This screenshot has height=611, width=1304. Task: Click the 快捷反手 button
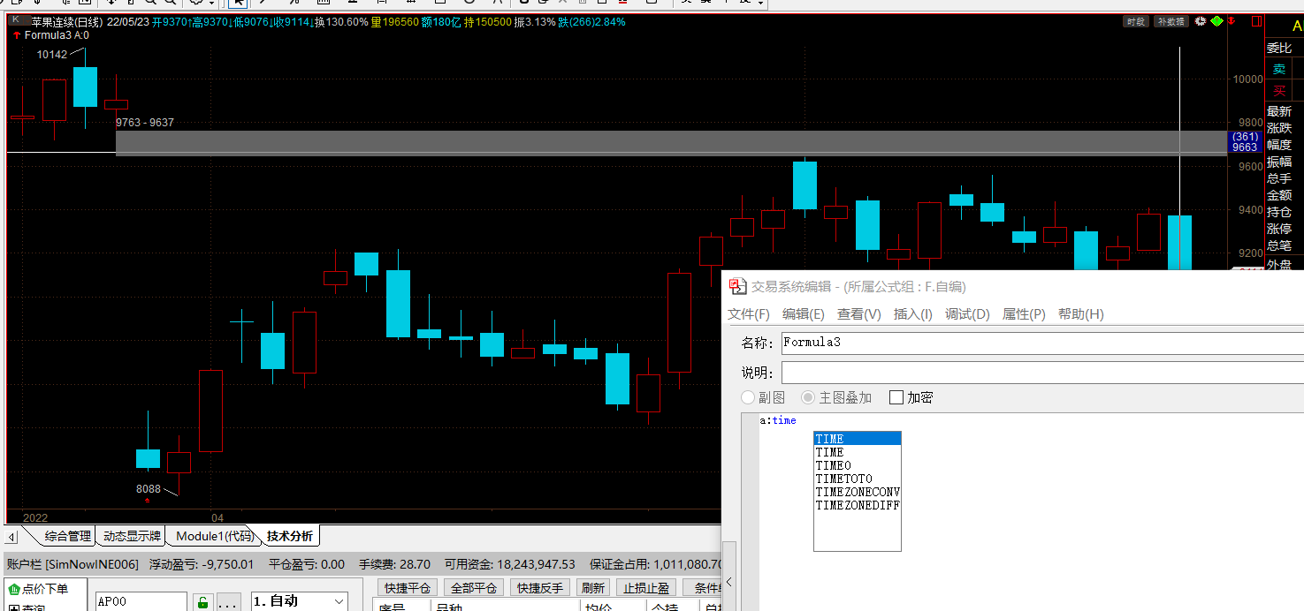click(x=540, y=588)
